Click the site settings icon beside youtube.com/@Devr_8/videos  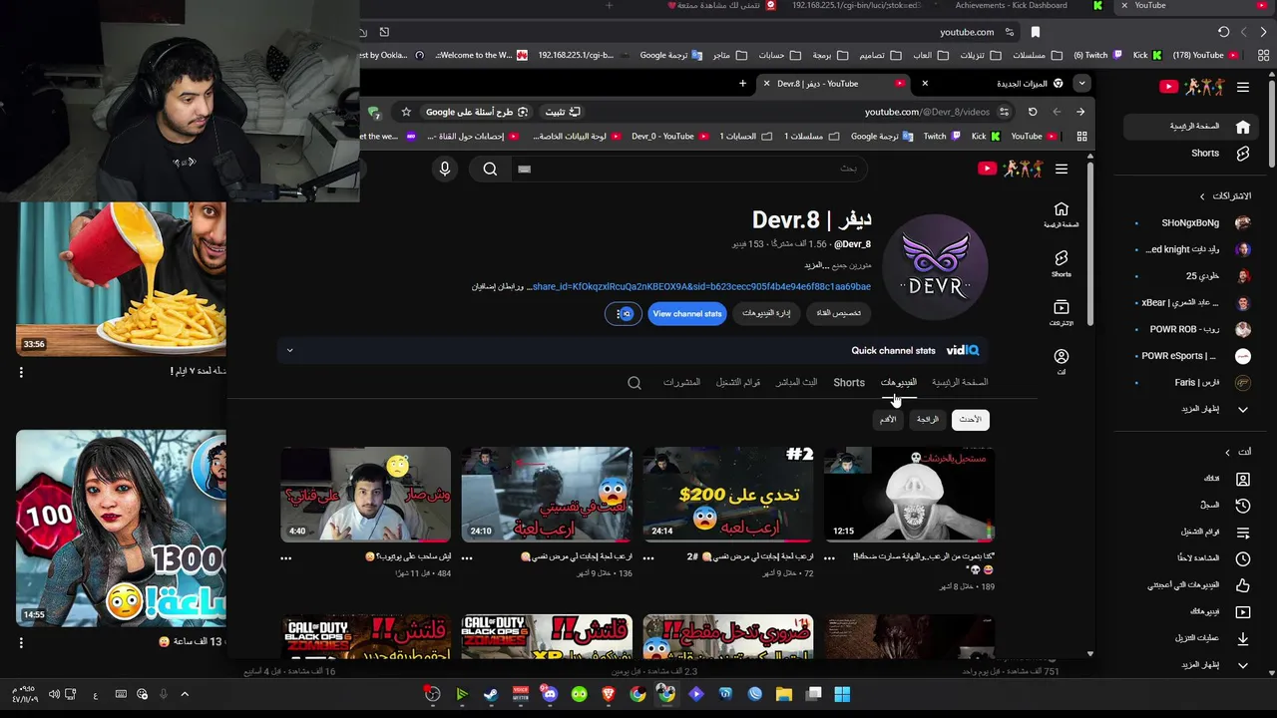1004,112
